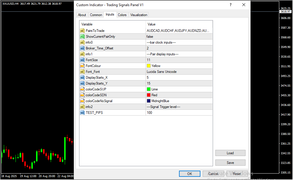293x180 pixels.
Task: Click the Load button
Action: pos(230,153)
